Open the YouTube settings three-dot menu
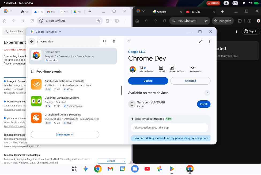The width and height of the screenshot is (261, 175). coord(236,31)
